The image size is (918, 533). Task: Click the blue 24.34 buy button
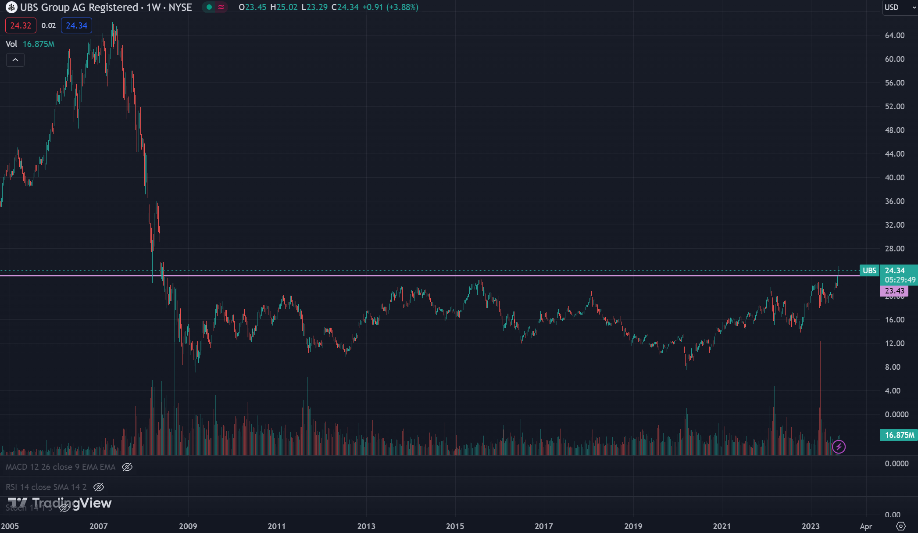76,25
